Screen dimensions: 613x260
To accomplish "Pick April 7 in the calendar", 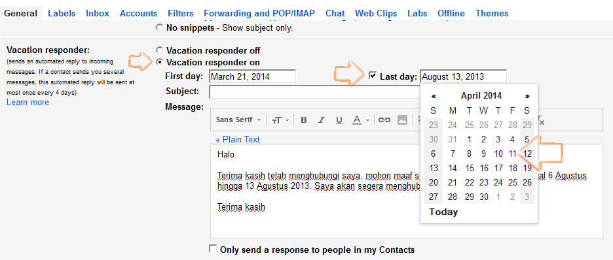I will point(453,154).
